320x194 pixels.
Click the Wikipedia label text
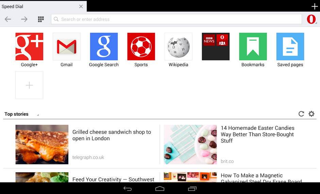click(179, 65)
